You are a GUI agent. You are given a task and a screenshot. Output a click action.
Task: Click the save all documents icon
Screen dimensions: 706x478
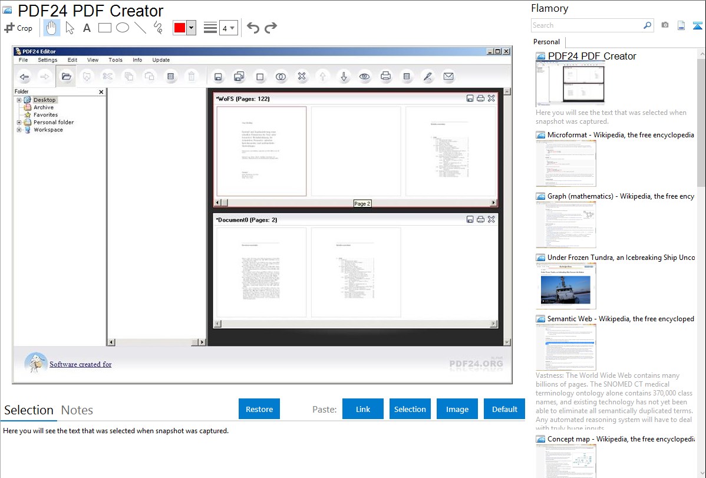[239, 77]
